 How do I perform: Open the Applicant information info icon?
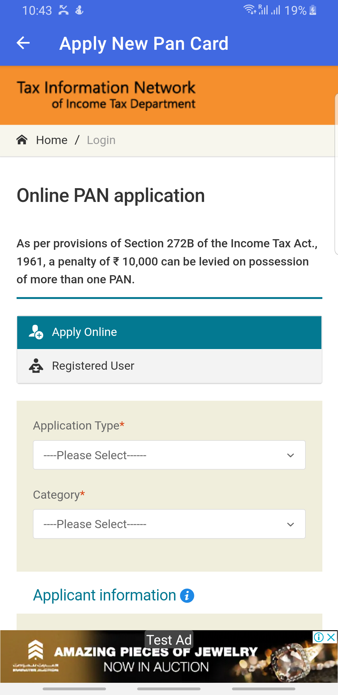(187, 595)
